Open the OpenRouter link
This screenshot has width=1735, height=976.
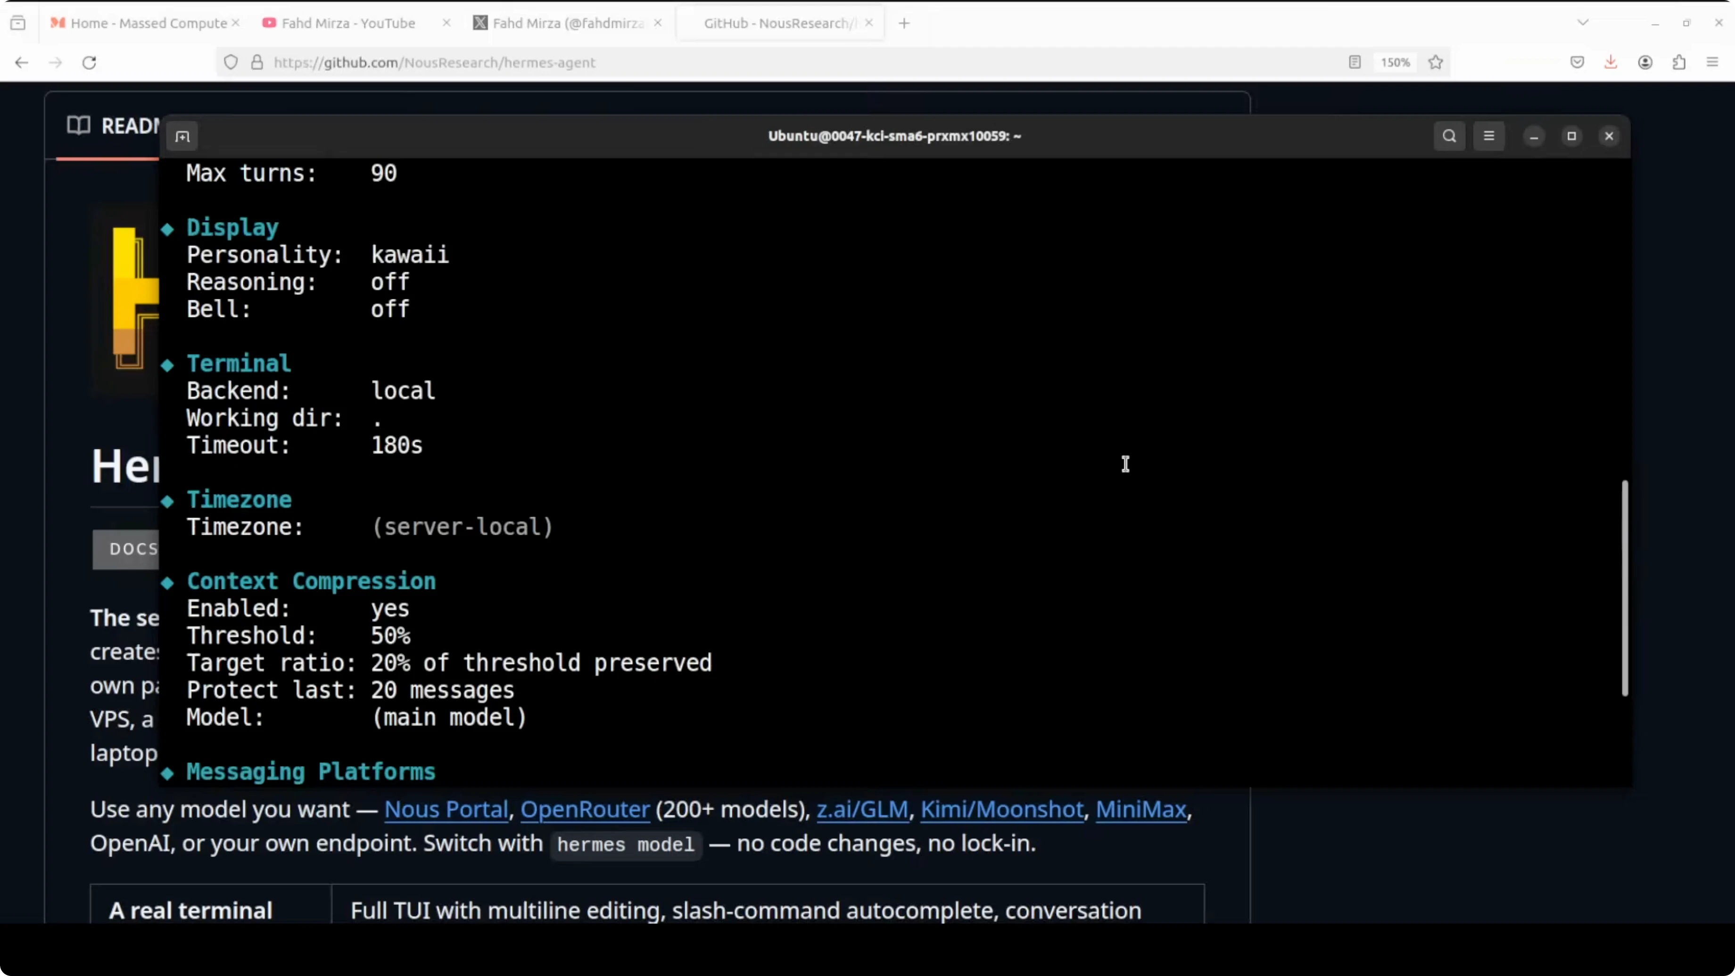[585, 809]
